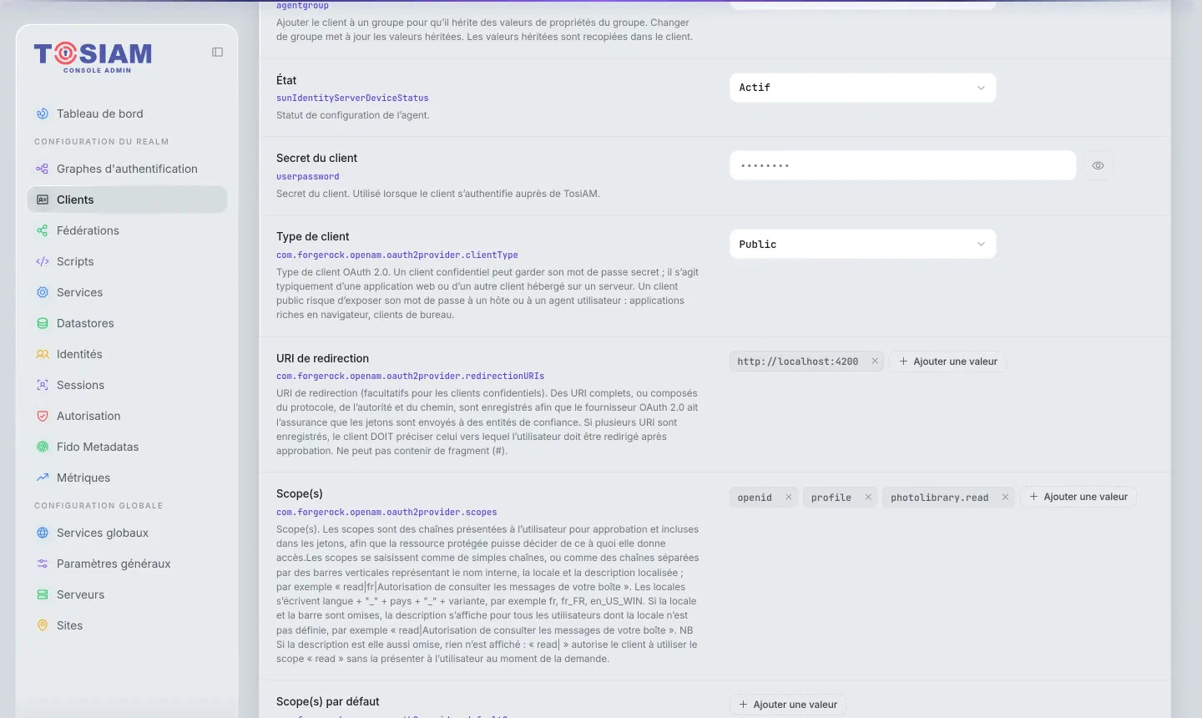Open the Clients menu item
The image size is (1202, 718).
(127, 200)
